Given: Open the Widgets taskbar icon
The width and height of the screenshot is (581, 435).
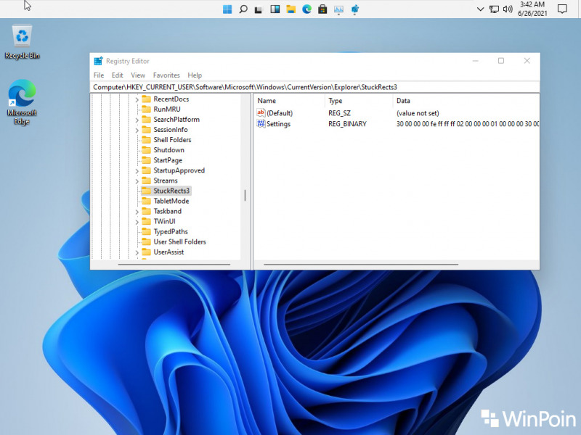Looking at the screenshot, I should (x=275, y=9).
